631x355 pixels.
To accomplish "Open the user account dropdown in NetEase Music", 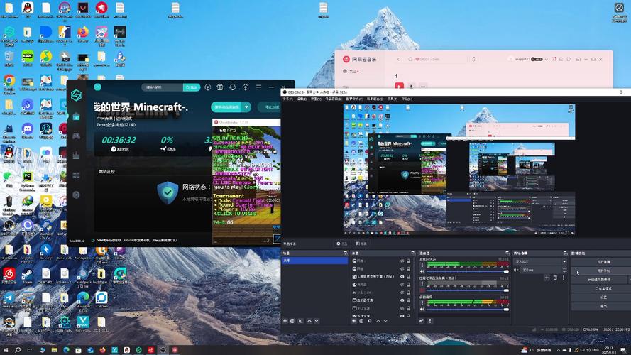I will (x=546, y=59).
